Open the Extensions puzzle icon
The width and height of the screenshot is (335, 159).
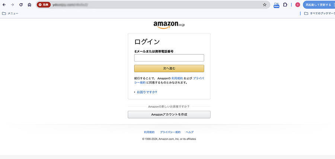(x=285, y=5)
